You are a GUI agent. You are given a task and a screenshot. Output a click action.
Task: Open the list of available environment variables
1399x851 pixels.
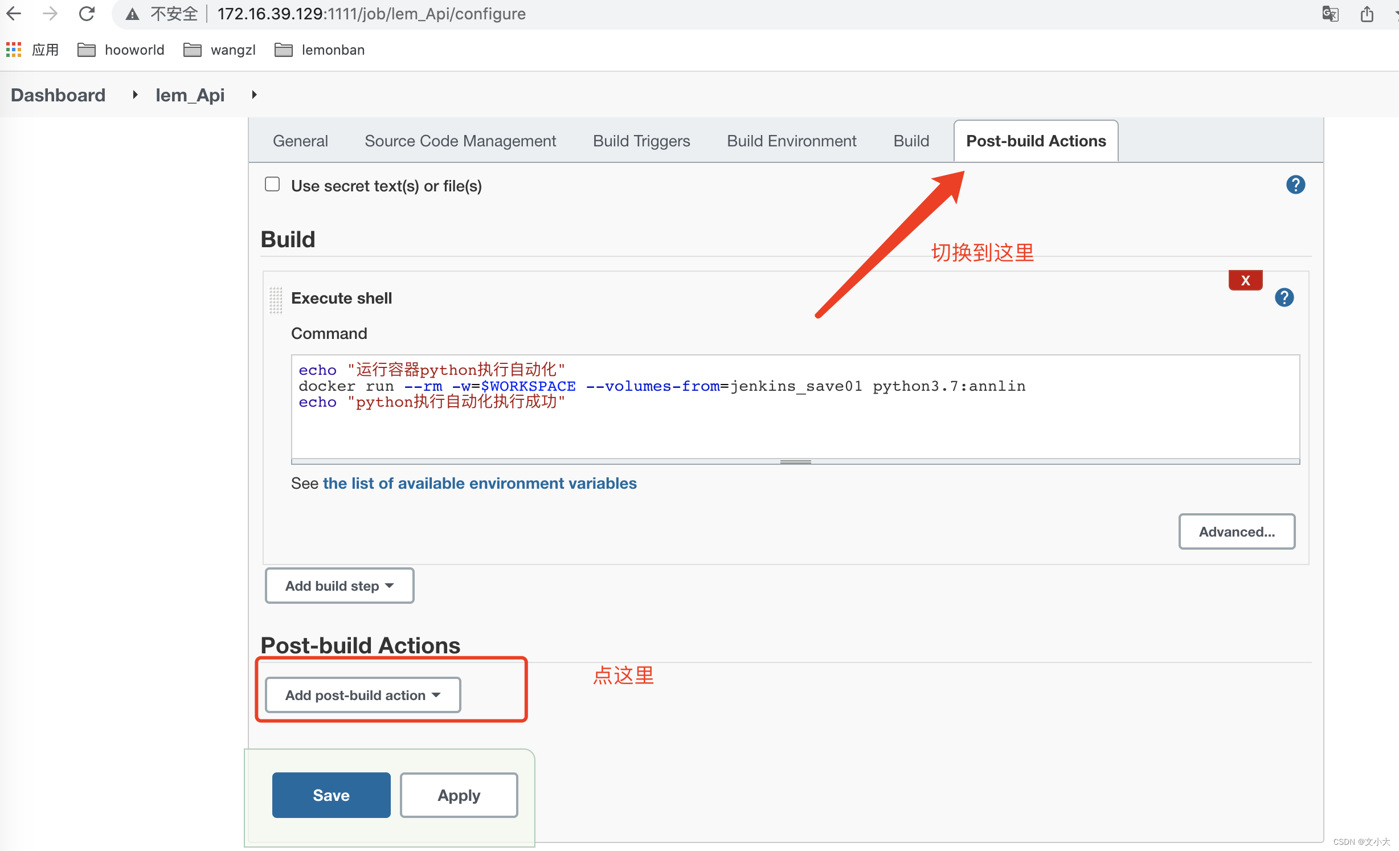tap(479, 483)
